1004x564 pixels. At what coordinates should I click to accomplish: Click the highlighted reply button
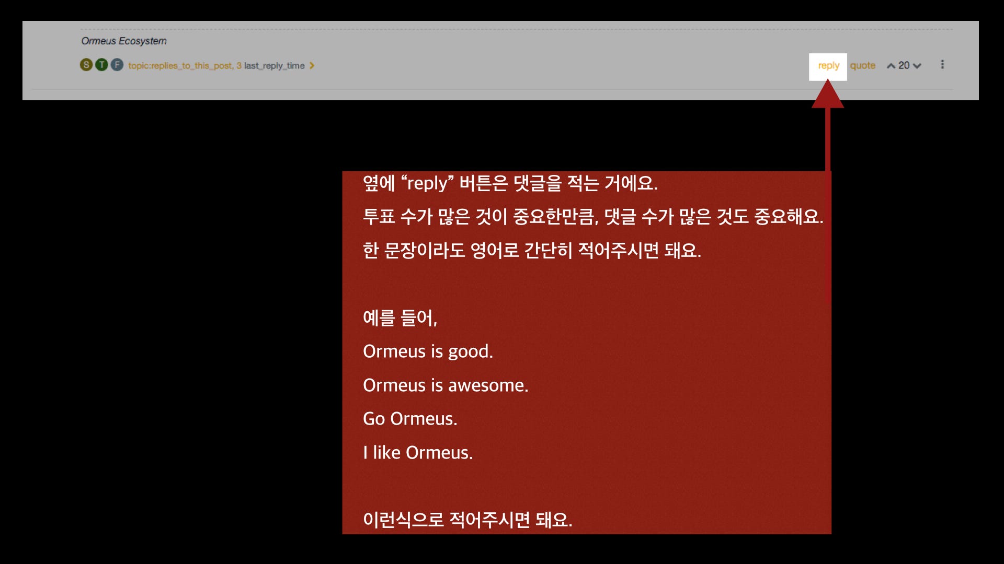coord(828,66)
